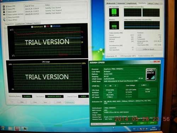Toggle the CPU Diode graph checkbox
This screenshot has width=177, height=133.
click(51, 26)
